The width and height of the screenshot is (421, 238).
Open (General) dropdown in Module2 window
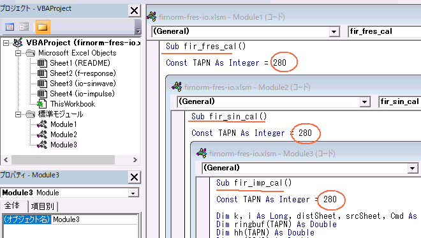tap(364, 102)
